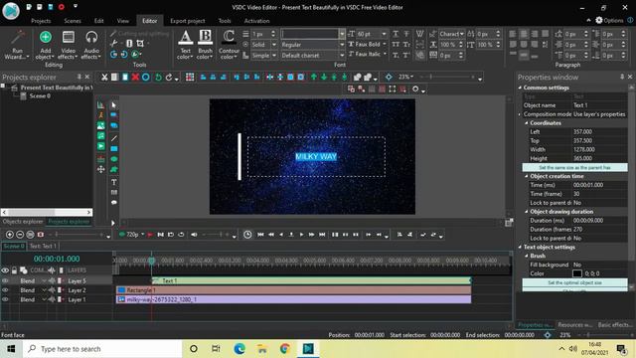Open the Solid line style dropdown
This screenshot has height=358, width=636.
(274, 45)
